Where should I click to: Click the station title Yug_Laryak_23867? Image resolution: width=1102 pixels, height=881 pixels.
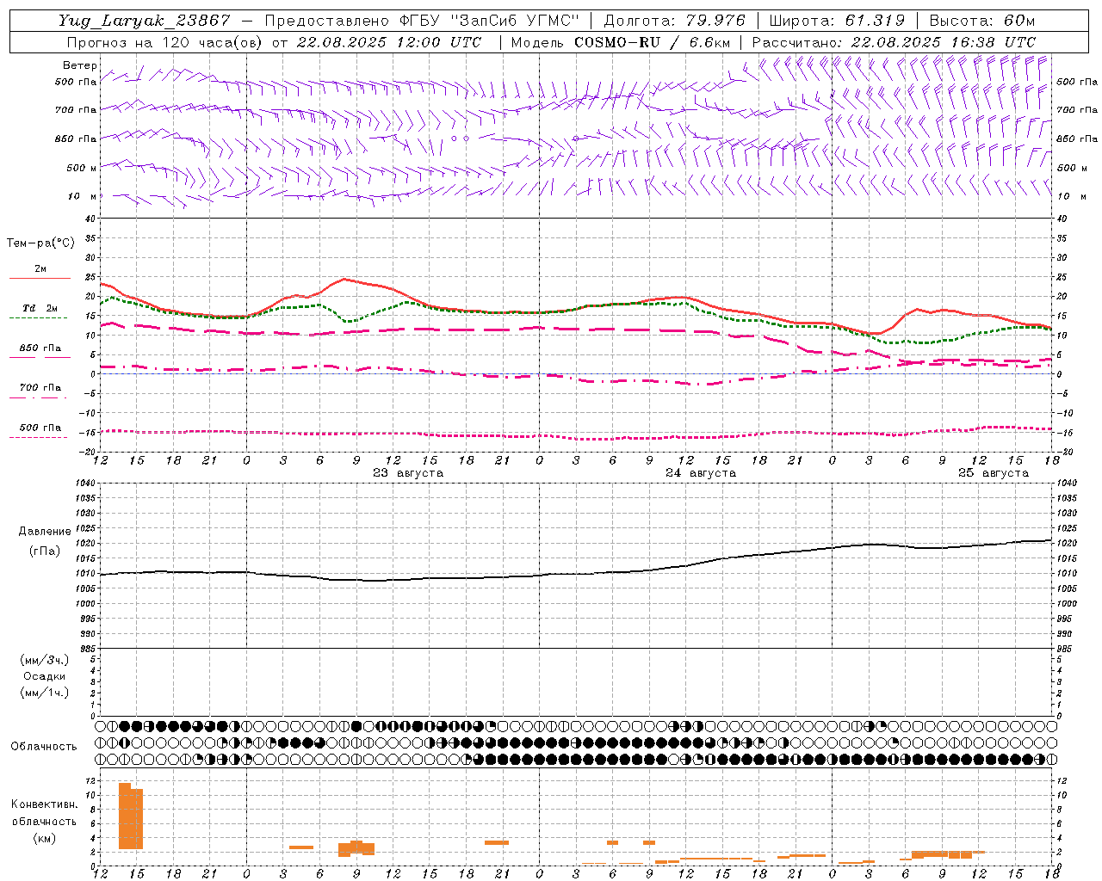point(145,21)
